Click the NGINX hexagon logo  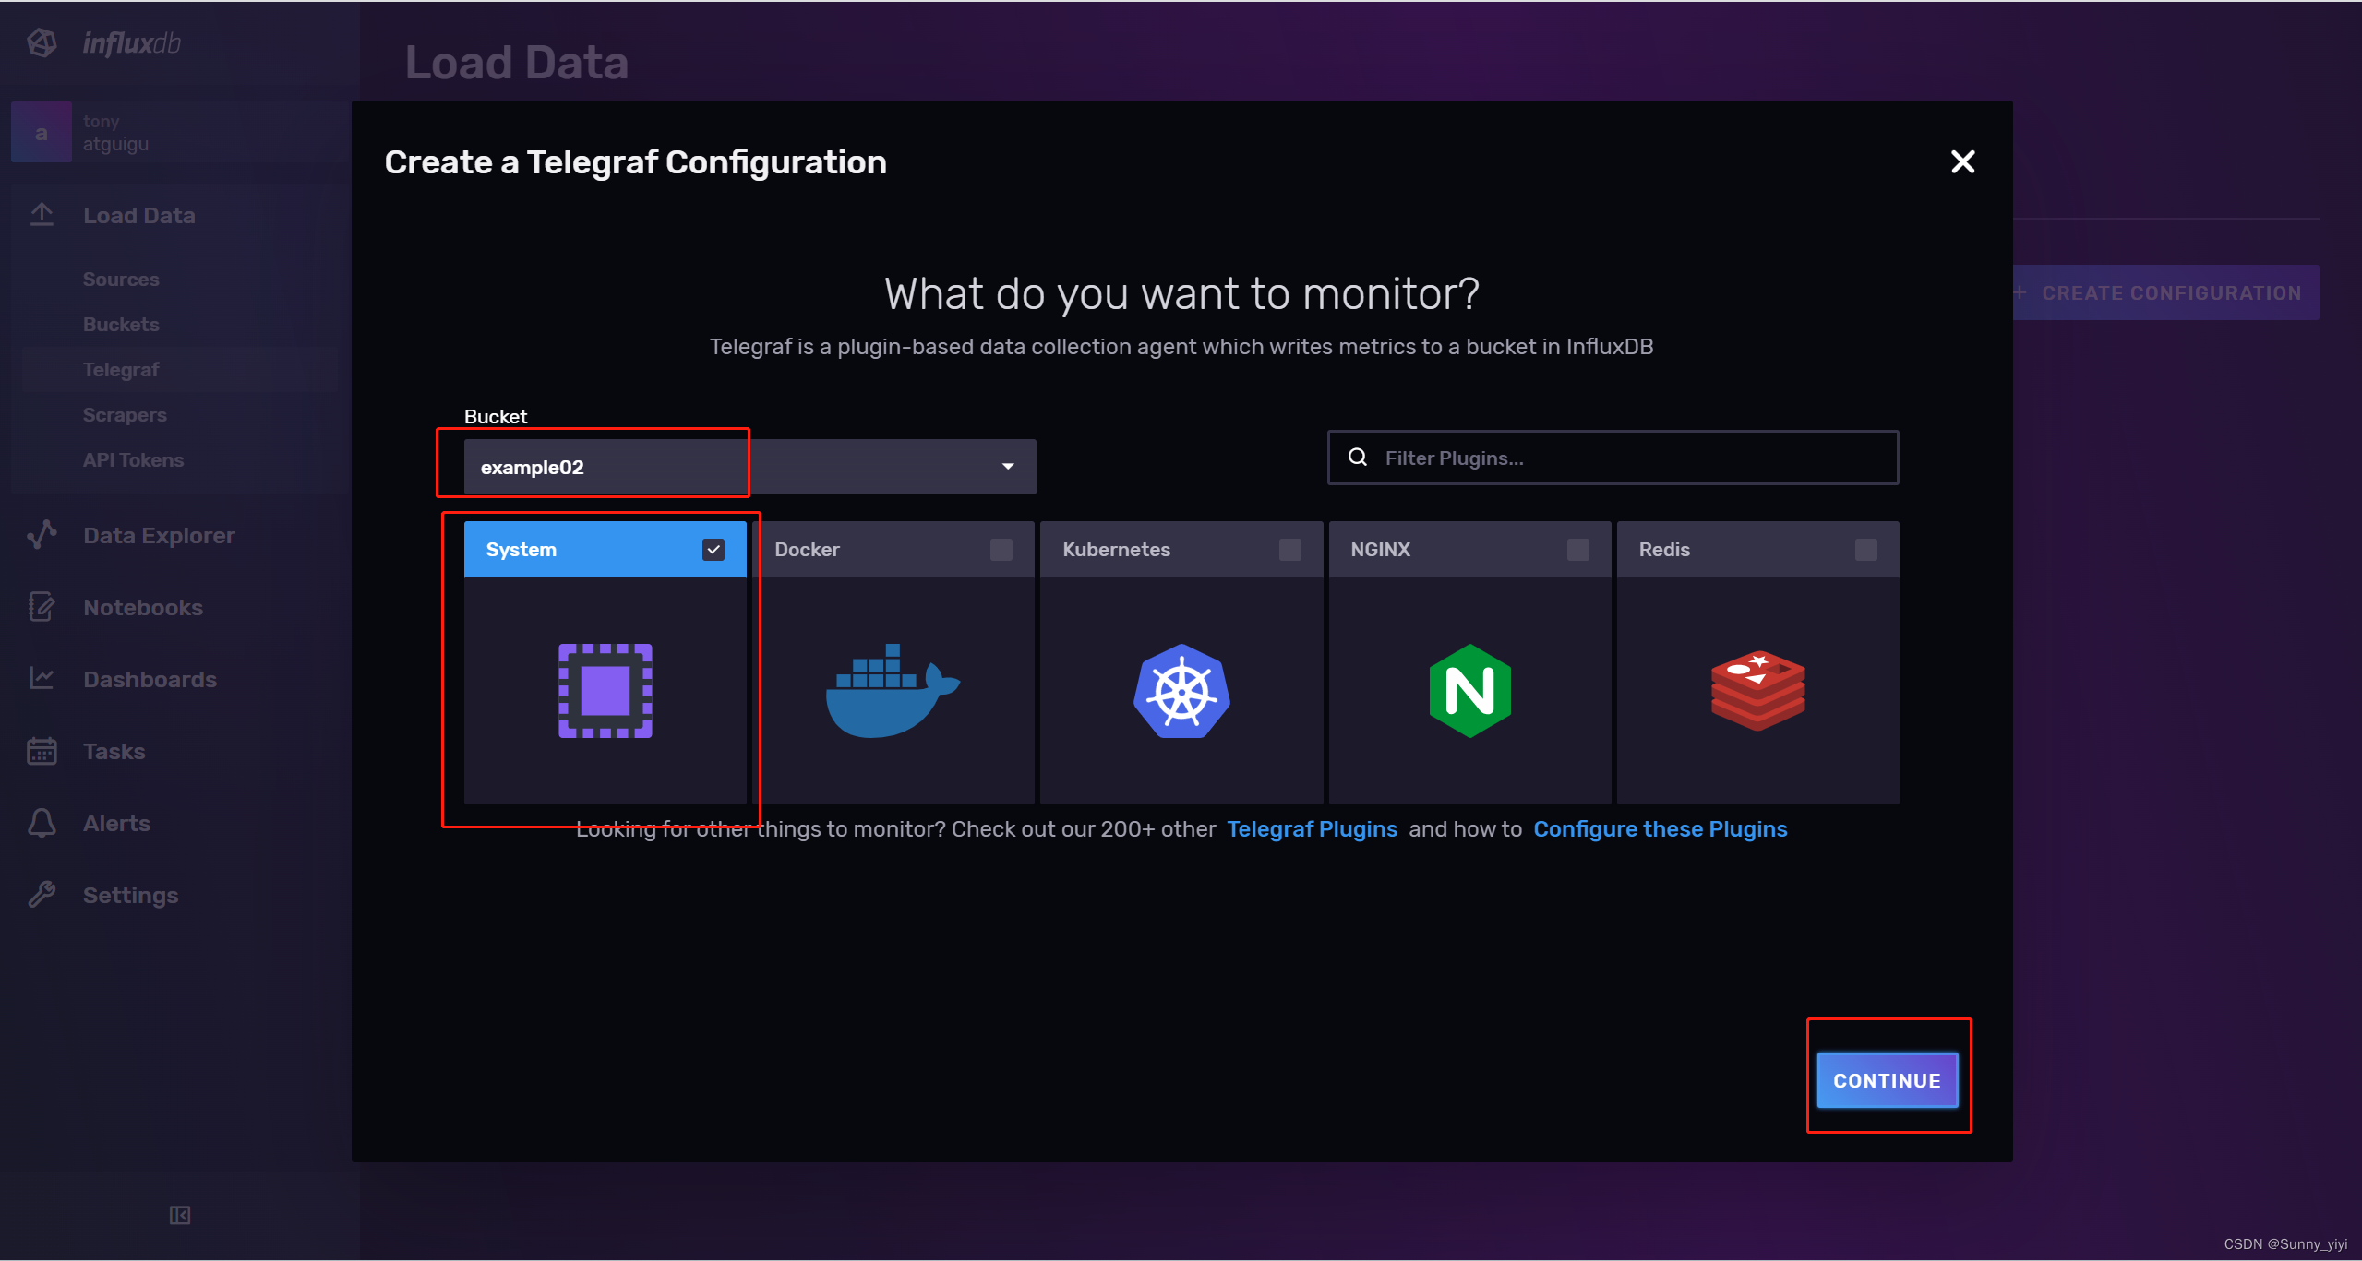[1469, 691]
